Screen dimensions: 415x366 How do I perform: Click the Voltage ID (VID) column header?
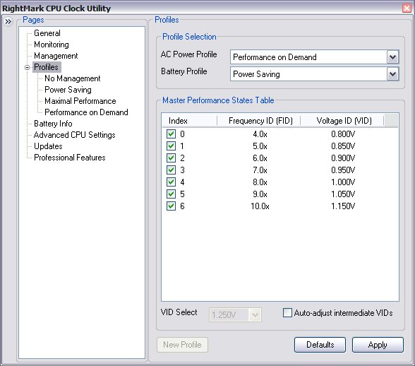(342, 121)
